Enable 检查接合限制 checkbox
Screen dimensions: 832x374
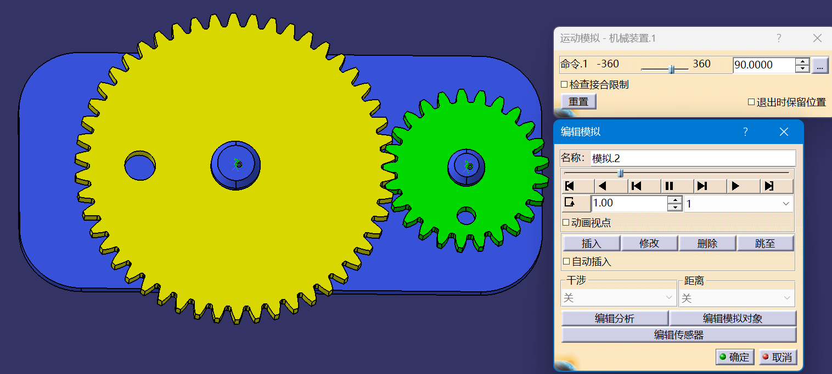pyautogui.click(x=564, y=85)
